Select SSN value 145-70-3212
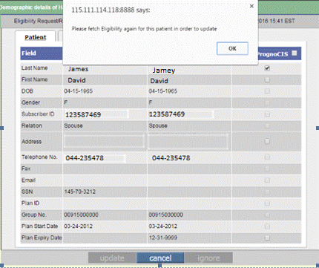319x268 pixels. (79, 192)
